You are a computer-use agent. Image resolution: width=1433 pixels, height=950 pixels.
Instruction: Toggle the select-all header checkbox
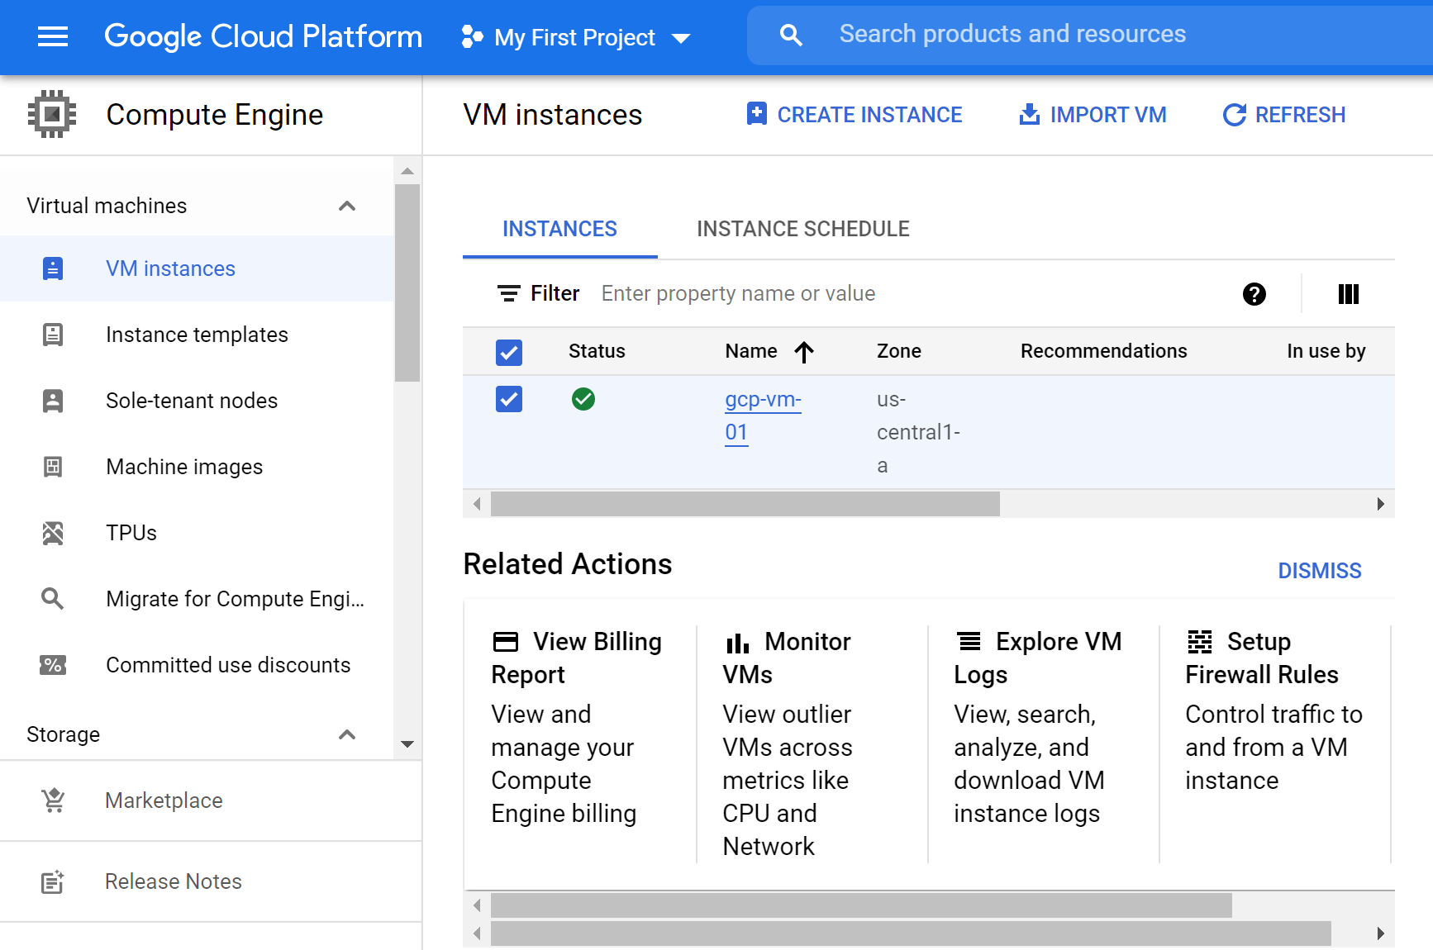pyautogui.click(x=509, y=352)
